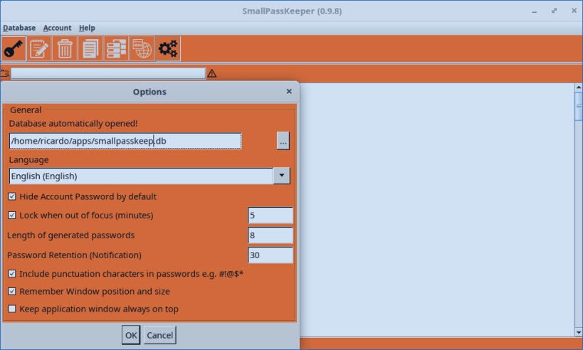Click the scrollbar down arrow
This screenshot has width=583, height=350.
579,332
